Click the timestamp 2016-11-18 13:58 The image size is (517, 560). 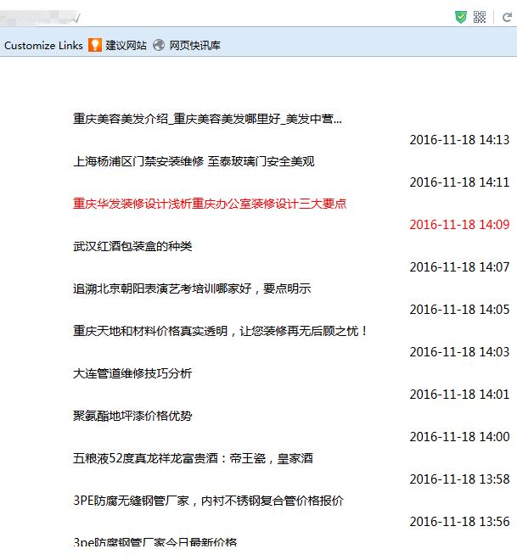tap(459, 479)
